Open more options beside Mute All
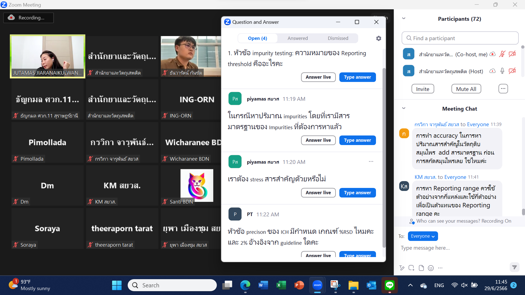Viewport: 525px width, 295px height. pos(503,89)
